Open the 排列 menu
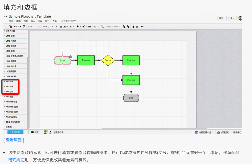Viewport: 252px width, 164px height. [47, 21]
